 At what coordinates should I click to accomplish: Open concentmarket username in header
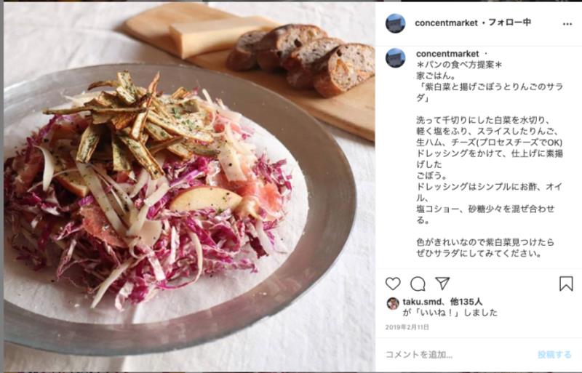coord(446,23)
